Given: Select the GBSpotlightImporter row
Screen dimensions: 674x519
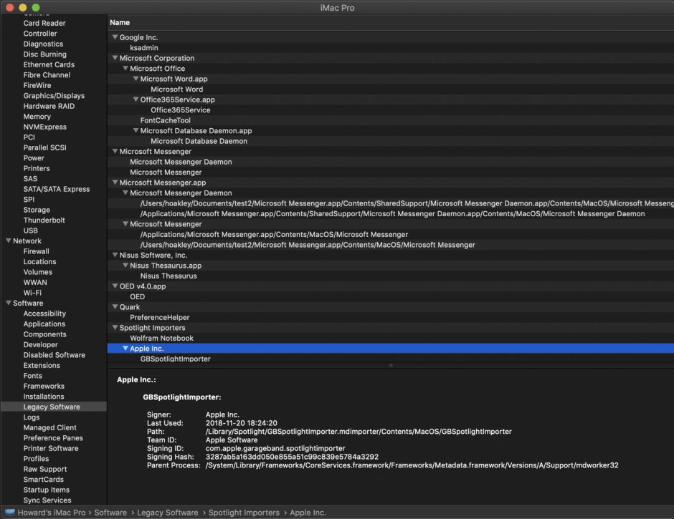Looking at the screenshot, I should (175, 359).
